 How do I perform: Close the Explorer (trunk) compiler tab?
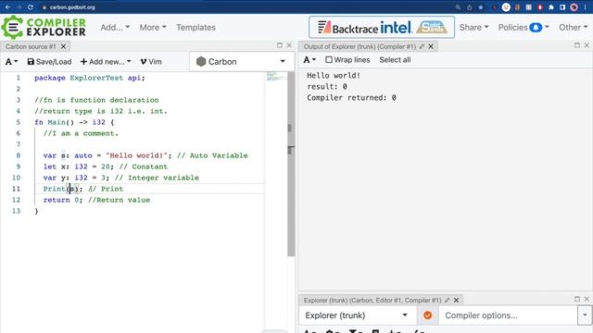(457, 300)
